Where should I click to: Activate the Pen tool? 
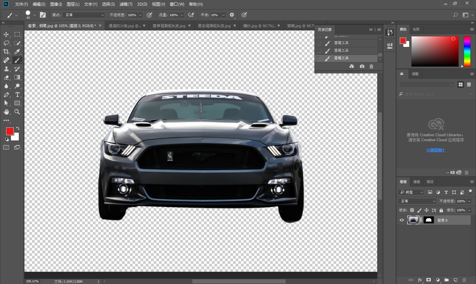[6, 95]
